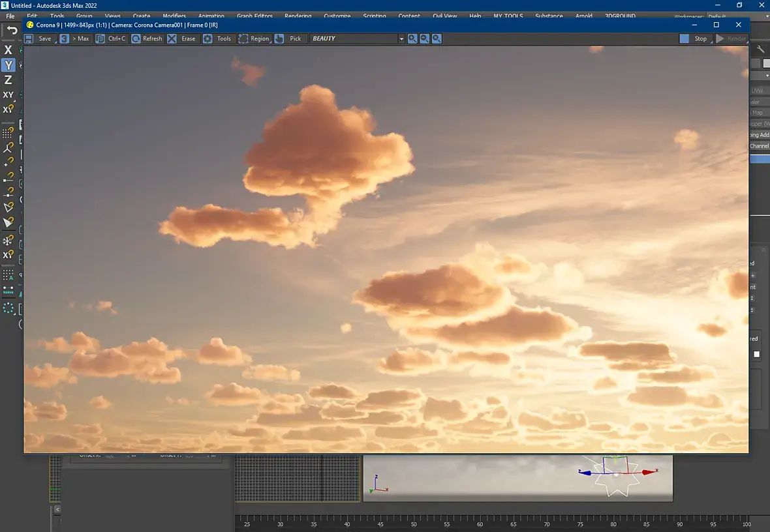770x532 pixels.
Task: Click the undo arrow icon
Action: point(12,30)
